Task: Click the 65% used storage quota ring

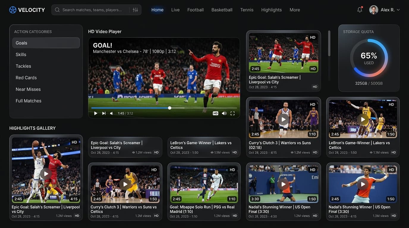Action: (369, 58)
